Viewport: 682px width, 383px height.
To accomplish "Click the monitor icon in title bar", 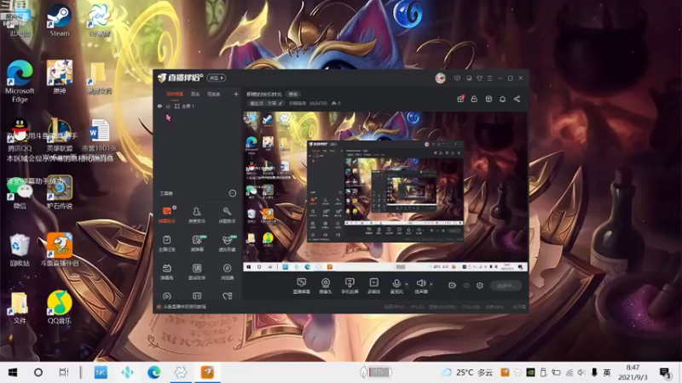I will click(468, 78).
